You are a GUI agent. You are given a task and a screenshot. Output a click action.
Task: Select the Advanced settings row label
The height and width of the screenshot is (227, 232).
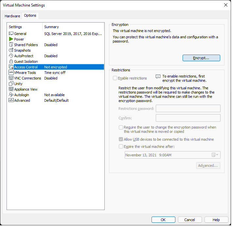coord(22,101)
